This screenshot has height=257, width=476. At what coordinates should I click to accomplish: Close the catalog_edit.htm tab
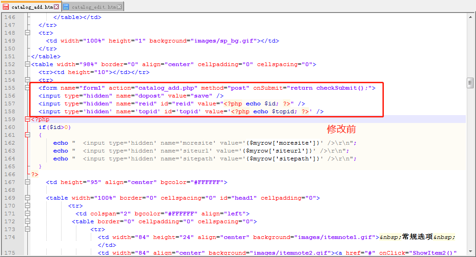[x=120, y=7]
